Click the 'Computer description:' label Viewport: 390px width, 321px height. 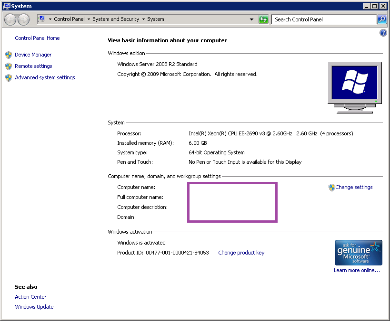[142, 207]
